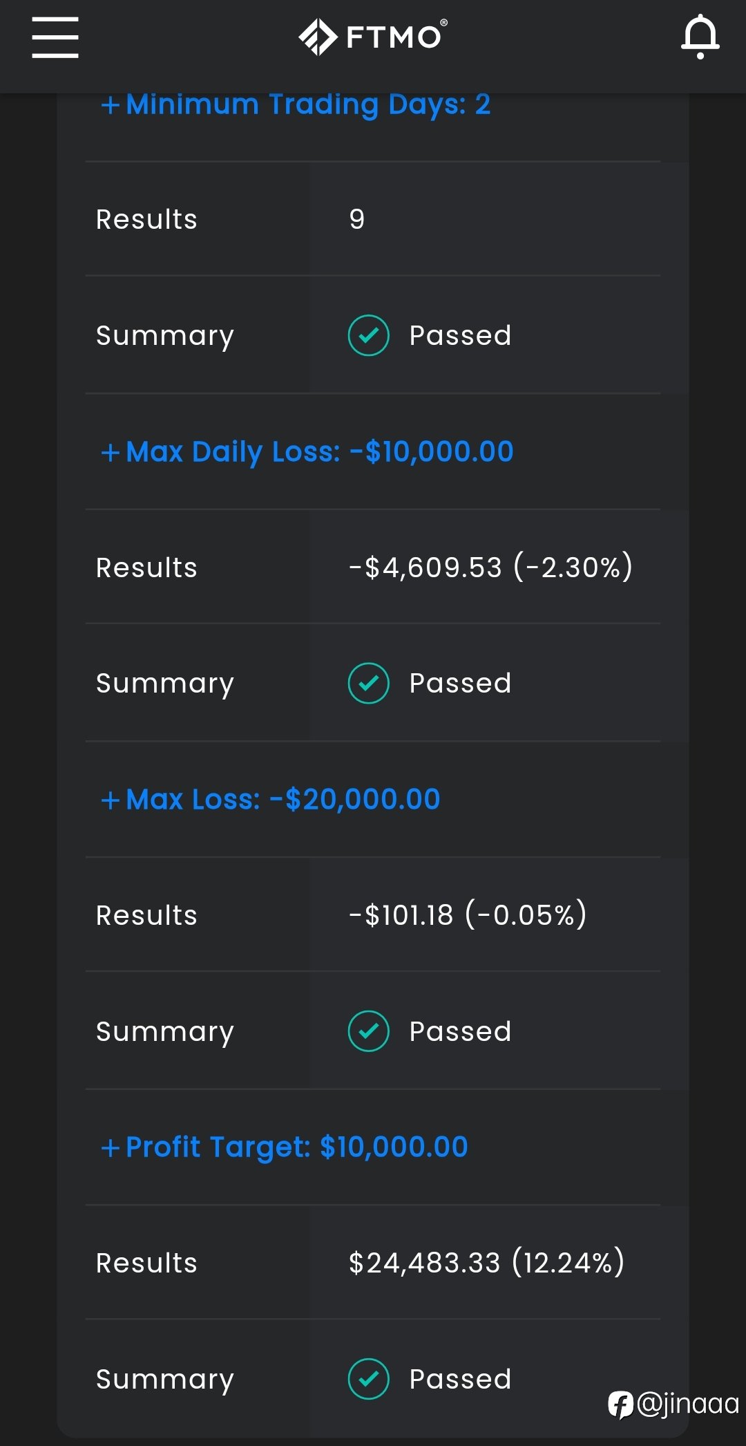
Task: Select the -$4,609.53 (-2.30%) daily loss result
Action: click(x=490, y=567)
